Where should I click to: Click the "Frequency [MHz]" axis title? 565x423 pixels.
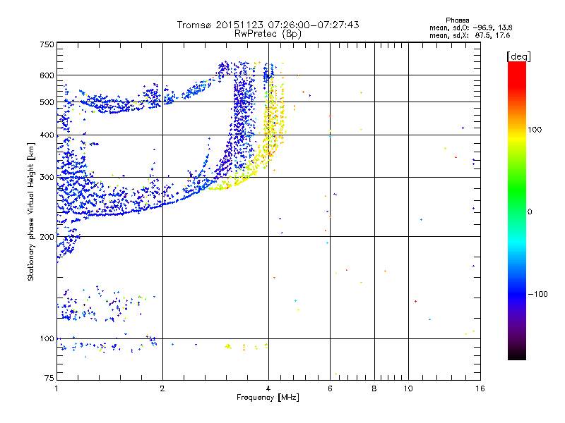[268, 398]
